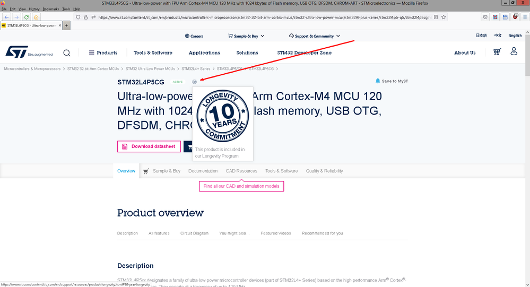Open the Firefox hamburger application menu
The image size is (530, 287).
pyautogui.click(x=525, y=17)
